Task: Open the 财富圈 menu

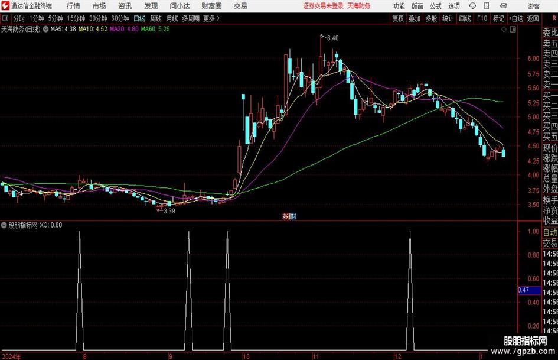Action: [x=211, y=6]
